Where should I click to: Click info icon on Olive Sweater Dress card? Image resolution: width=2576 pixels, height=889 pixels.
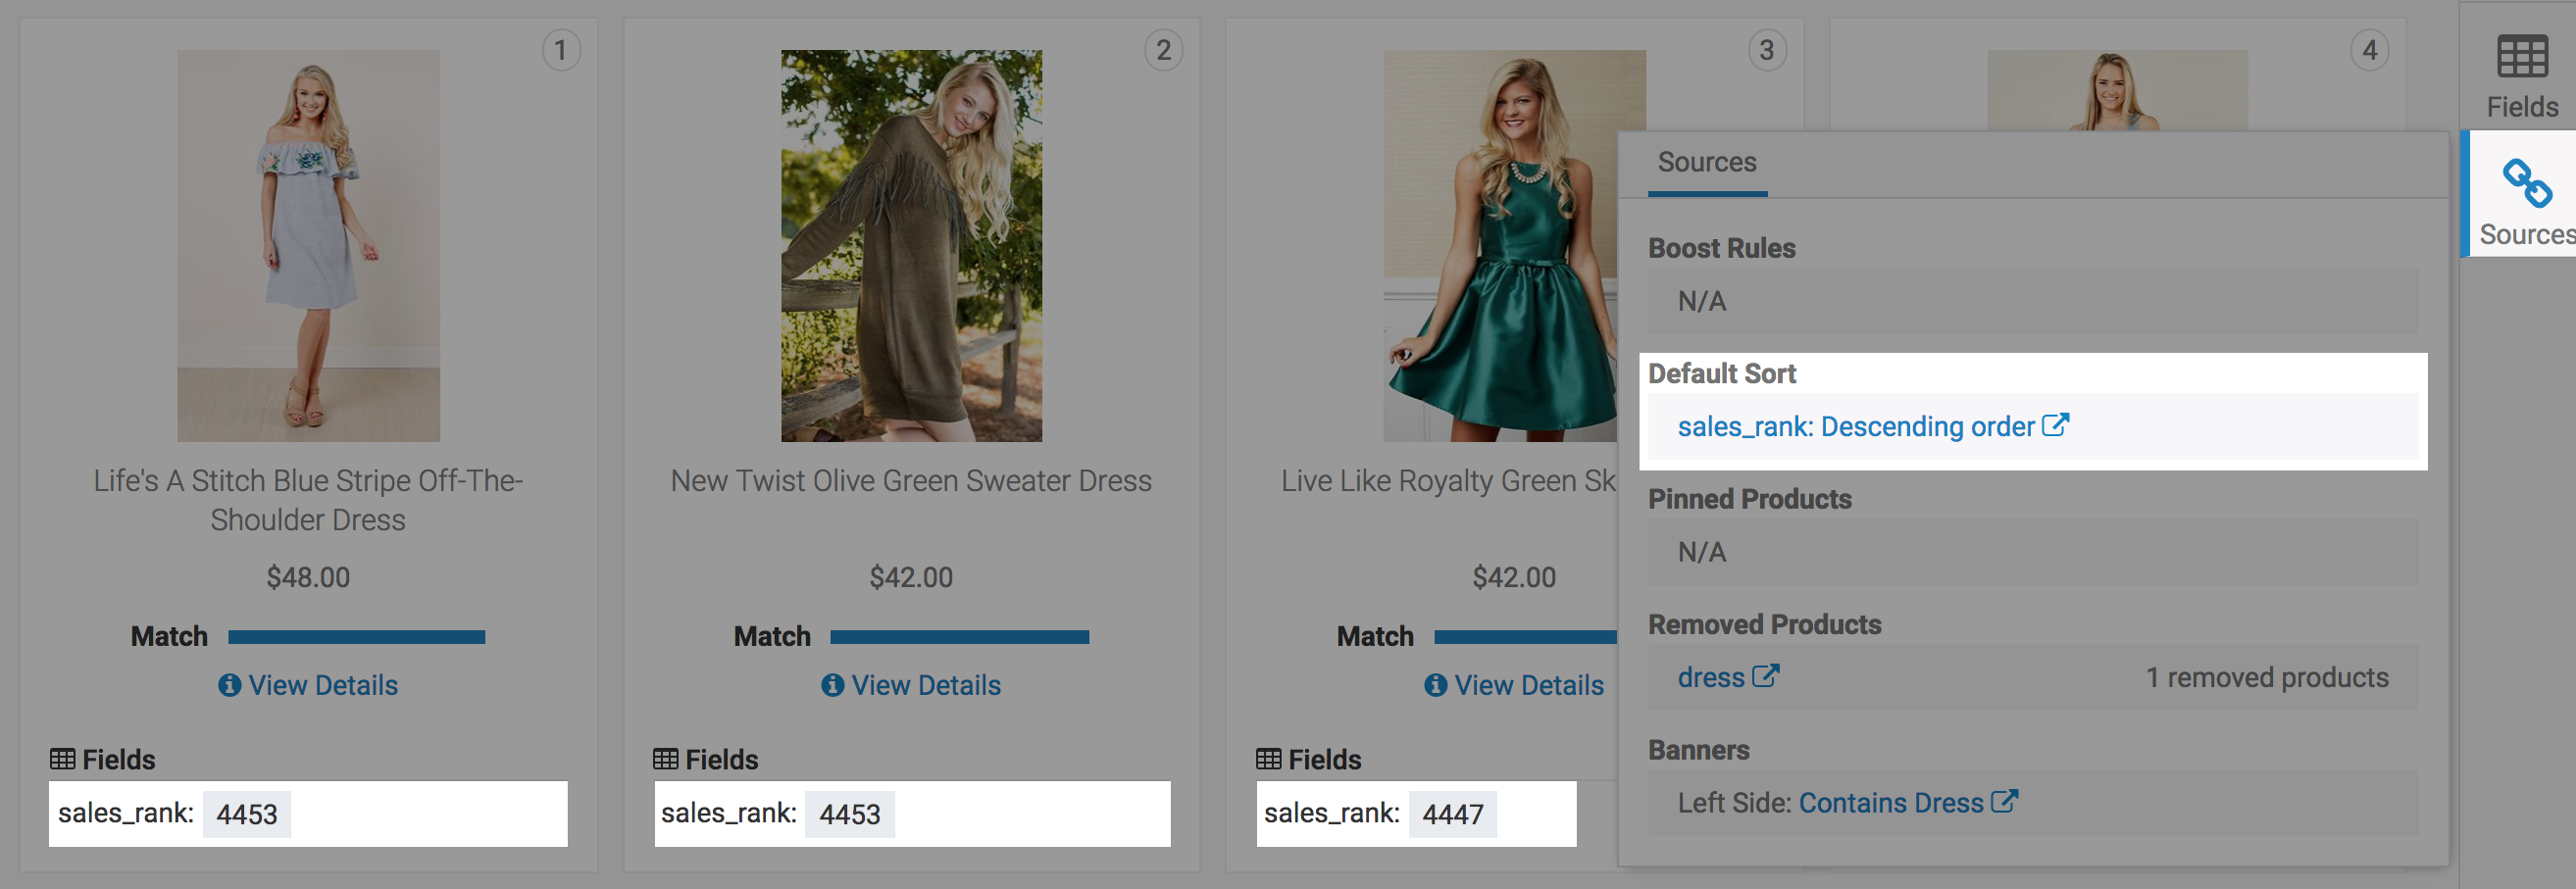pyautogui.click(x=832, y=685)
